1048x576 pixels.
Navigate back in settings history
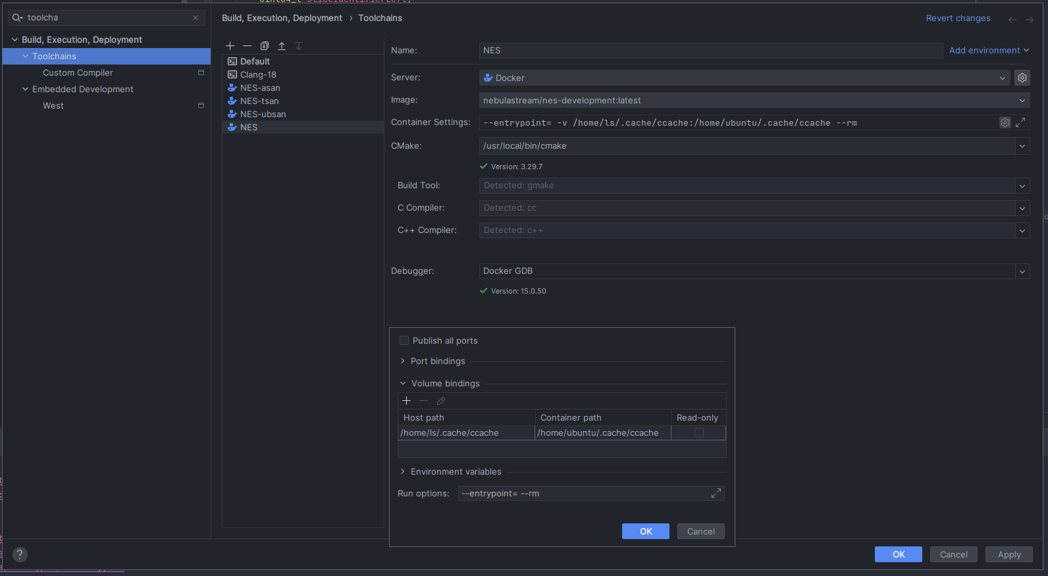click(1012, 20)
